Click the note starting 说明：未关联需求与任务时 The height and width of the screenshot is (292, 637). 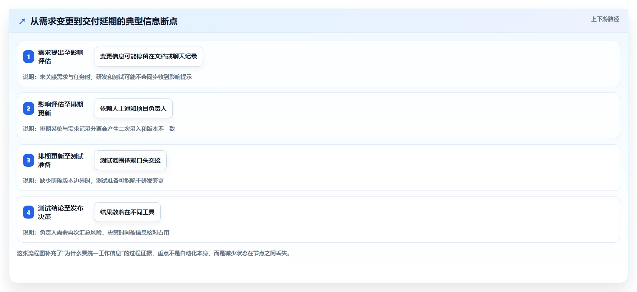pos(107,77)
